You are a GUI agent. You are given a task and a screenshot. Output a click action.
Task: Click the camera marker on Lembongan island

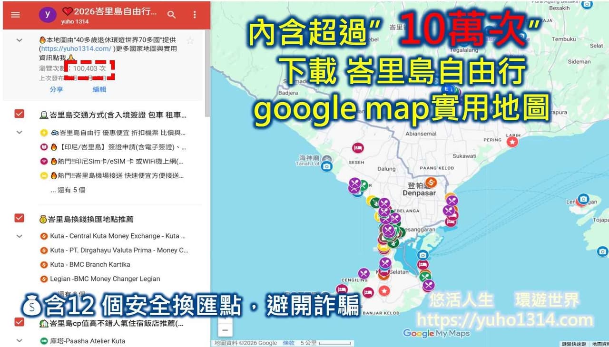click(583, 199)
